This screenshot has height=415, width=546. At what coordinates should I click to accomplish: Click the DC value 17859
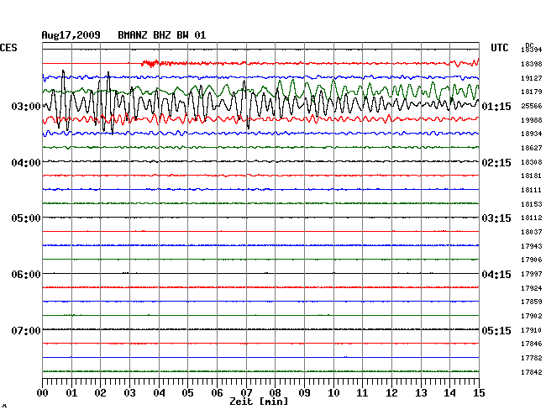click(532, 302)
